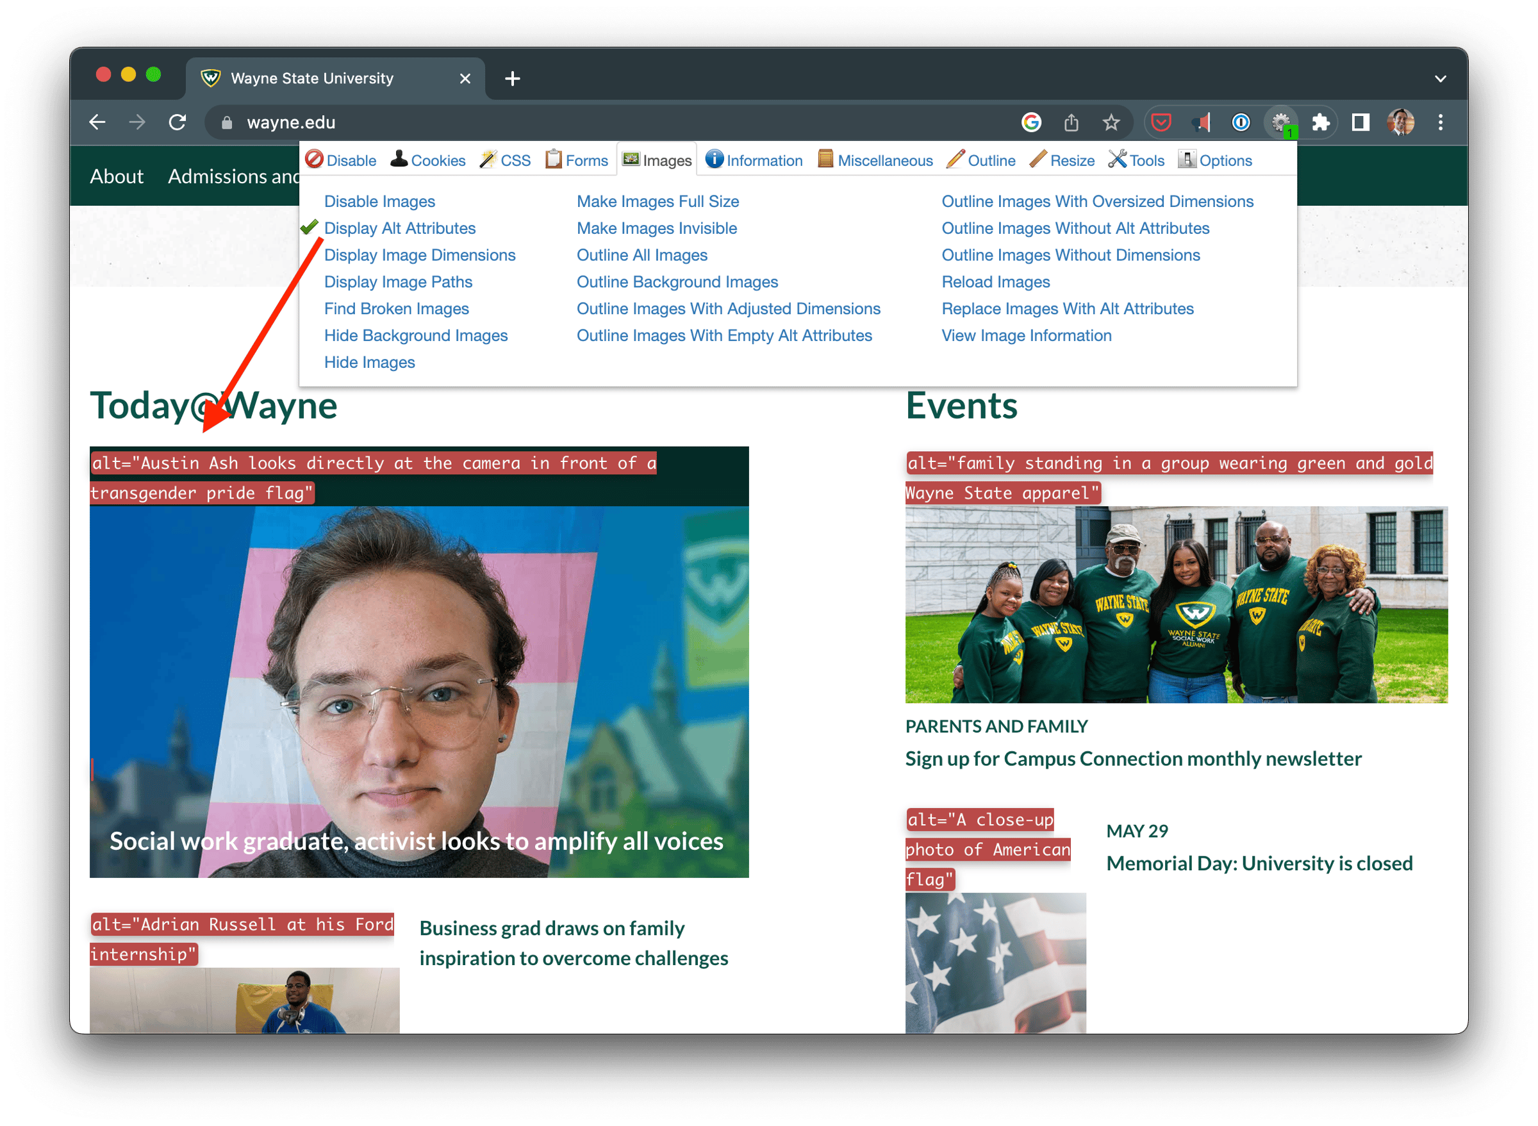Click the page reload icon

coord(178,122)
